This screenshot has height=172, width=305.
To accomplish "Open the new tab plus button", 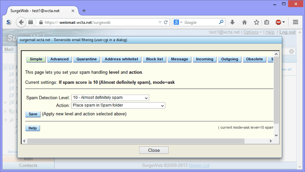I will 84,11.
